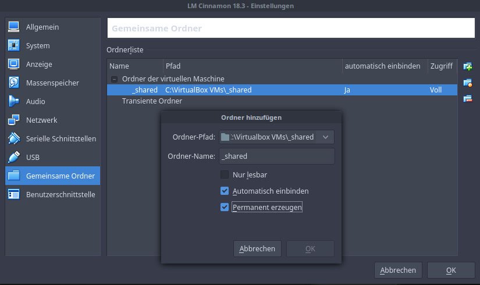The width and height of the screenshot is (480, 285).
Task: Uncheck Permanent erzeugen
Action: pyautogui.click(x=225, y=207)
